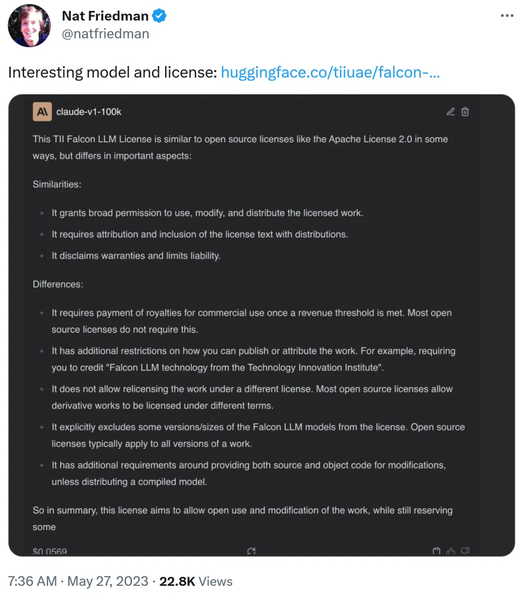
Task: Click the thumbs up icon
Action: [451, 551]
